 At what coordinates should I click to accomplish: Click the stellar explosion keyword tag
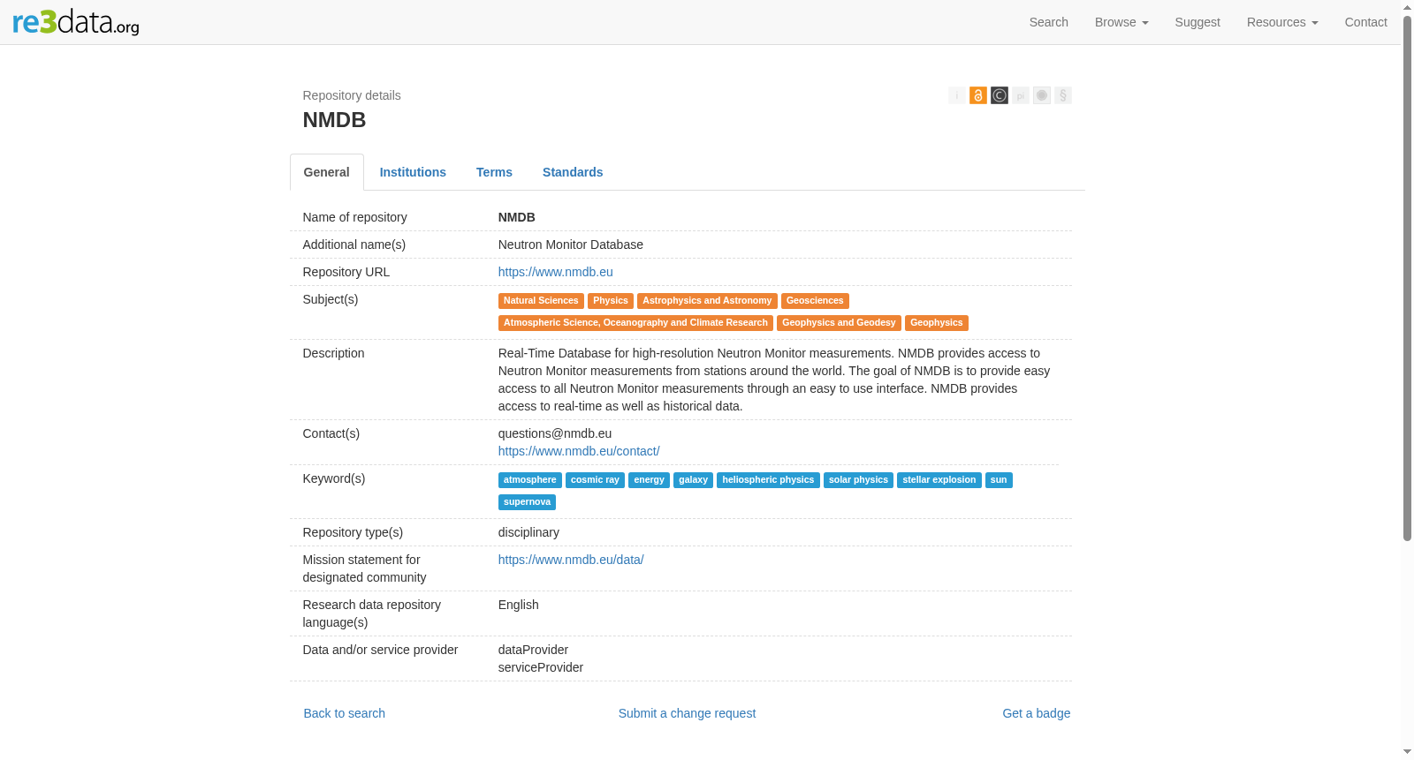point(939,480)
